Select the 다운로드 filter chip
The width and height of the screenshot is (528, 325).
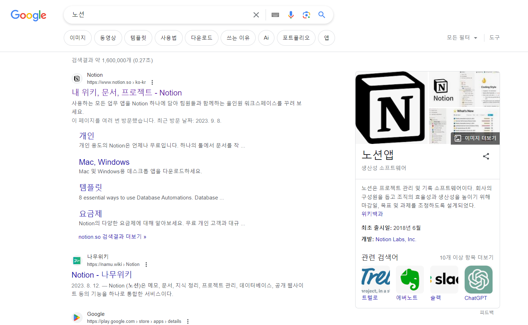(x=201, y=38)
